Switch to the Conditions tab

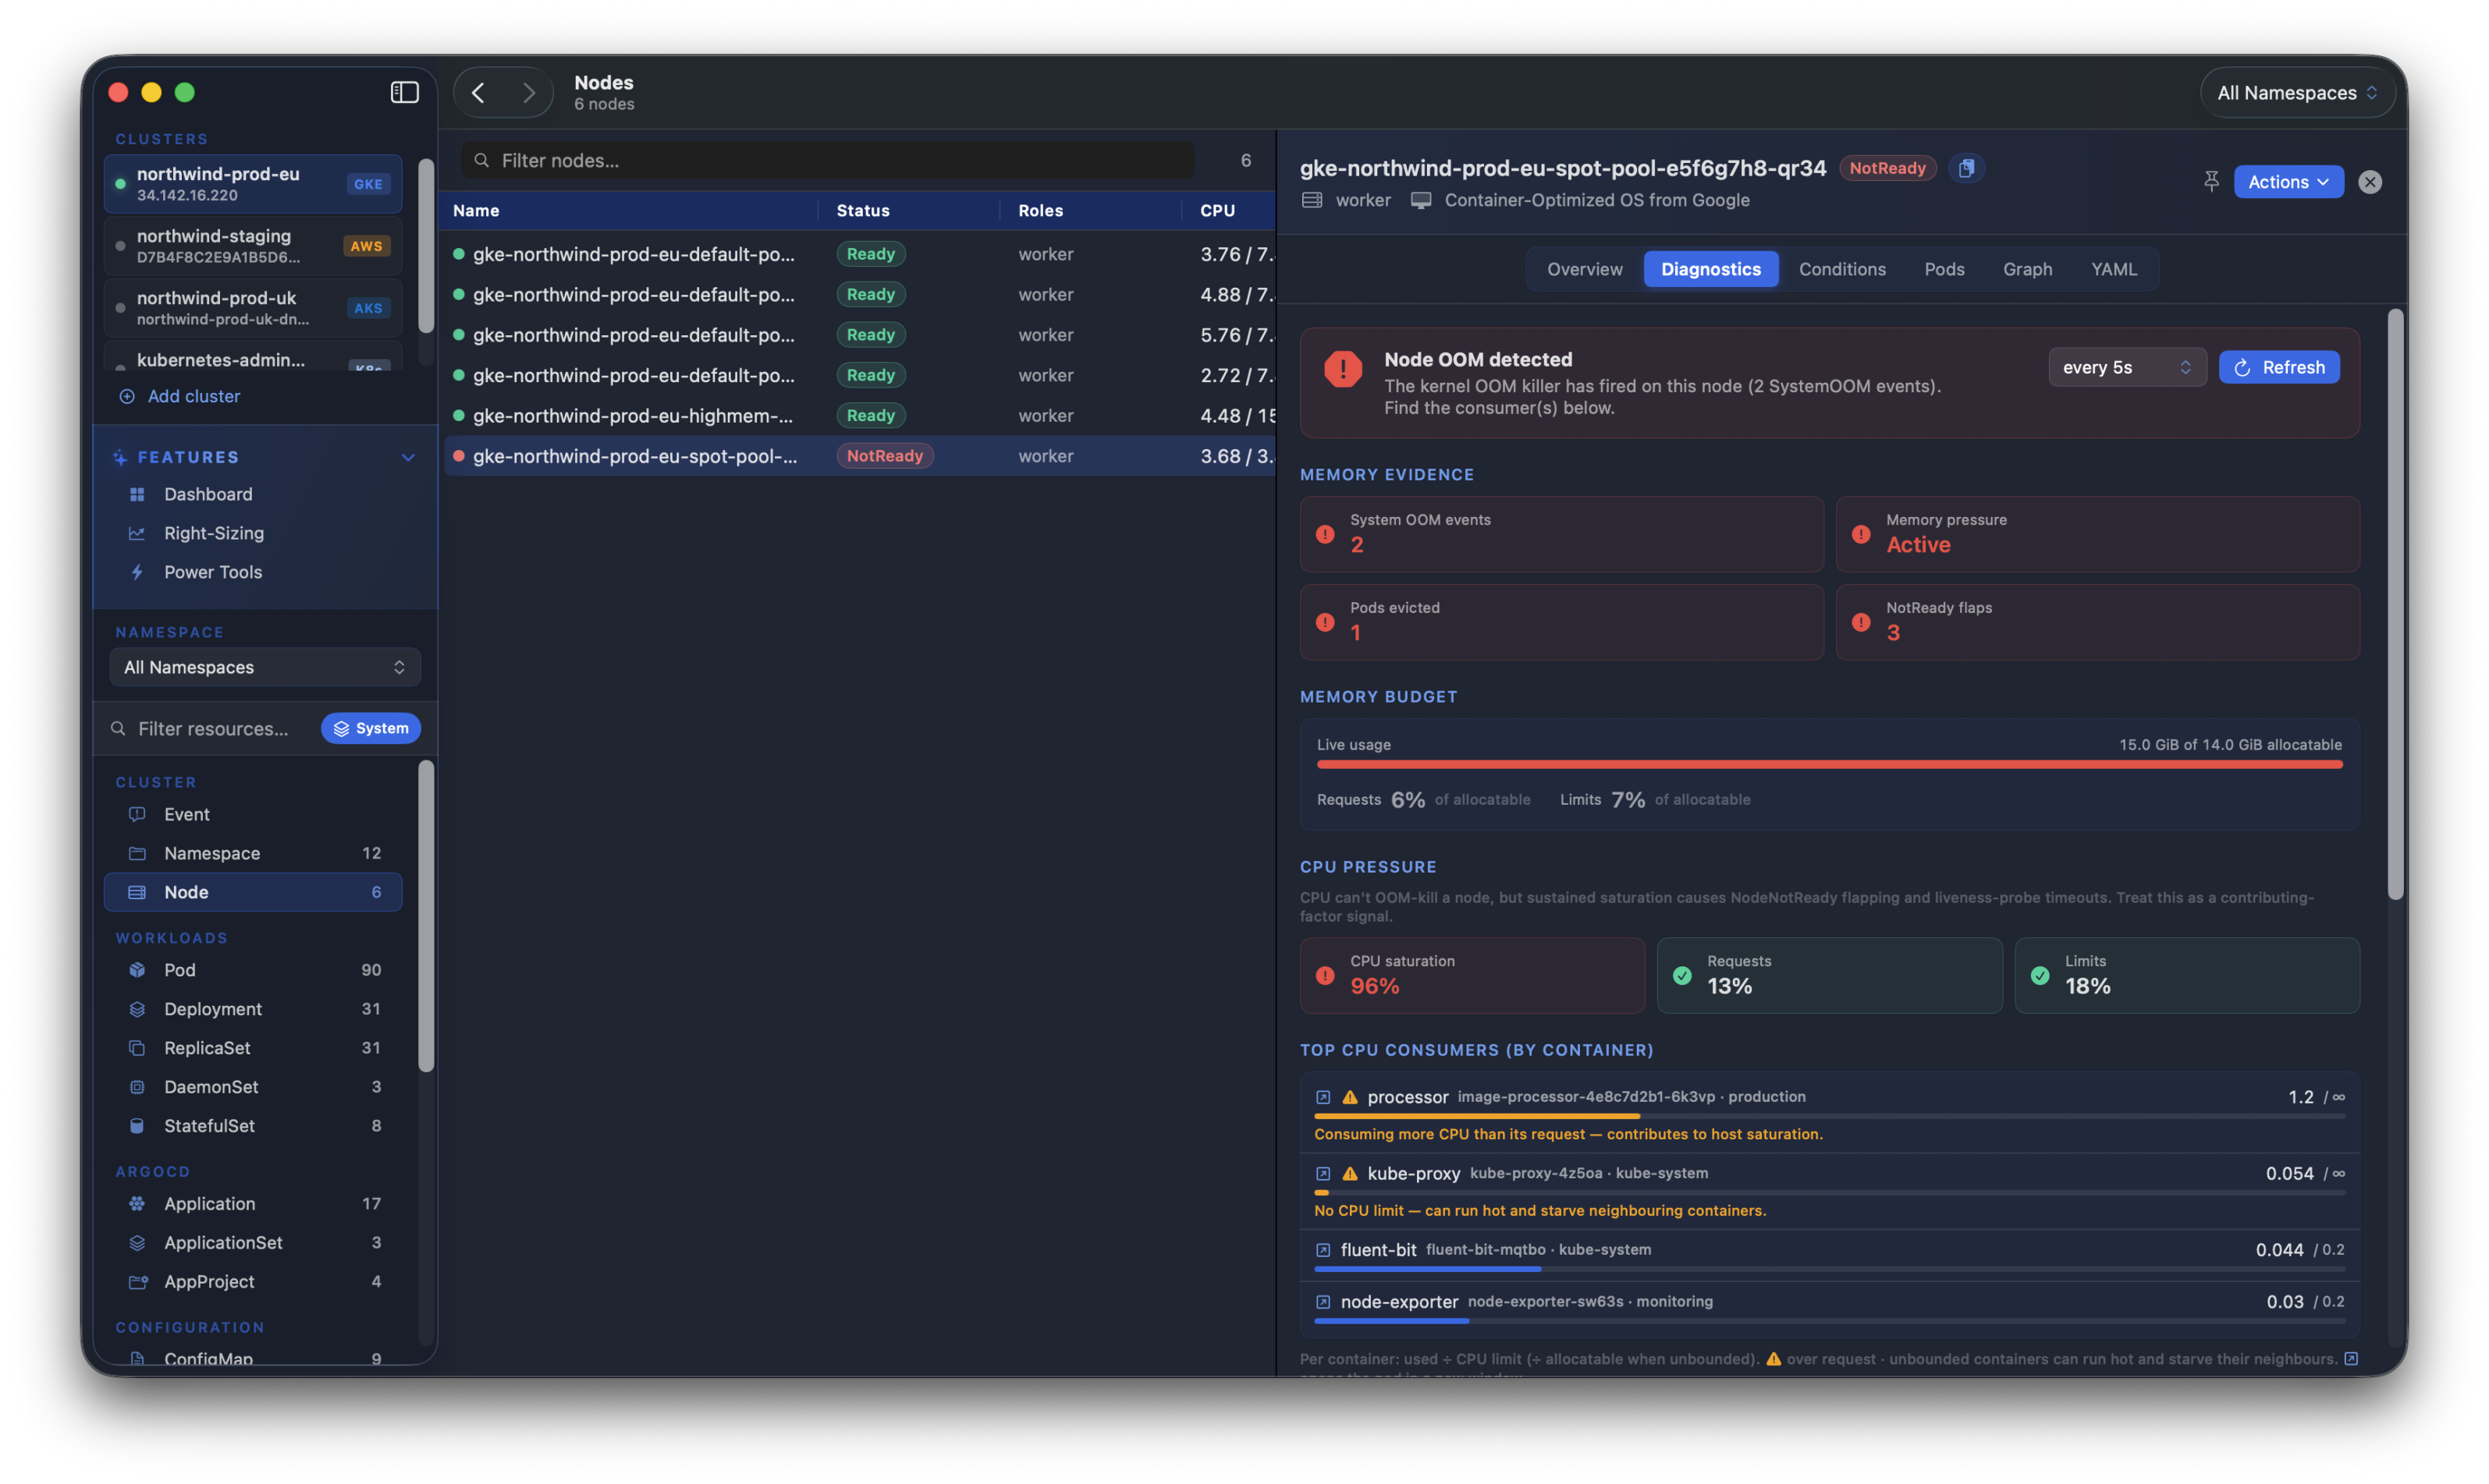[1841, 269]
